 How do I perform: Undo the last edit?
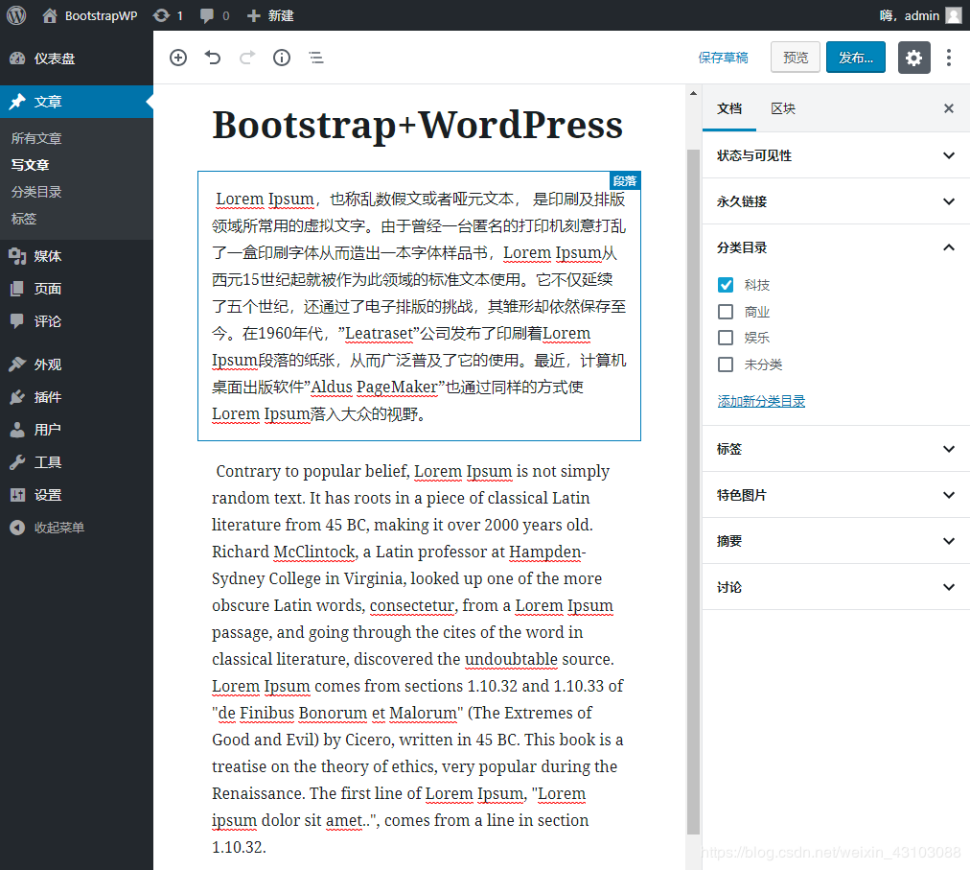pos(213,58)
